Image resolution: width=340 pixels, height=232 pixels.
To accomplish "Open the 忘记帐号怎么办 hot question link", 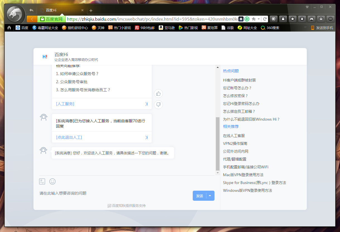I will coord(237,88).
